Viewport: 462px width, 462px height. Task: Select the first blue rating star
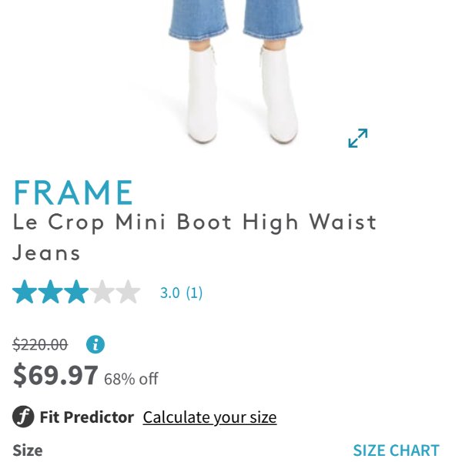(x=25, y=292)
